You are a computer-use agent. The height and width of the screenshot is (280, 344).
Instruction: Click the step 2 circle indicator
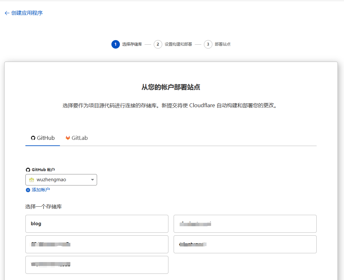[158, 44]
